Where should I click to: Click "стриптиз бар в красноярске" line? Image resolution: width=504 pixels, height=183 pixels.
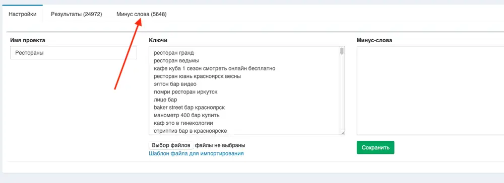(x=191, y=131)
